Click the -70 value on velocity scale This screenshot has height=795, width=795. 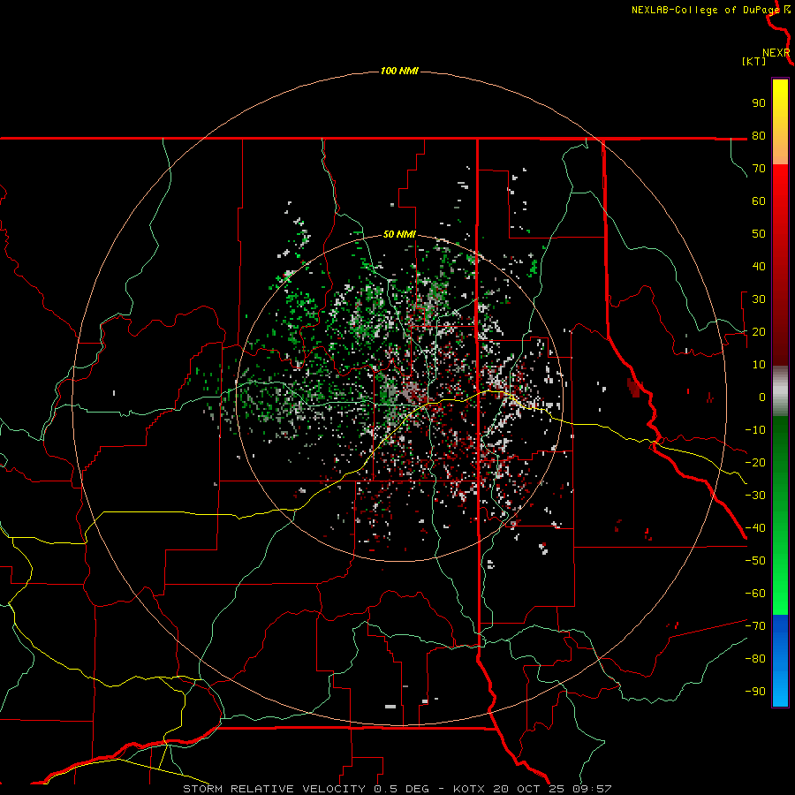point(755,626)
